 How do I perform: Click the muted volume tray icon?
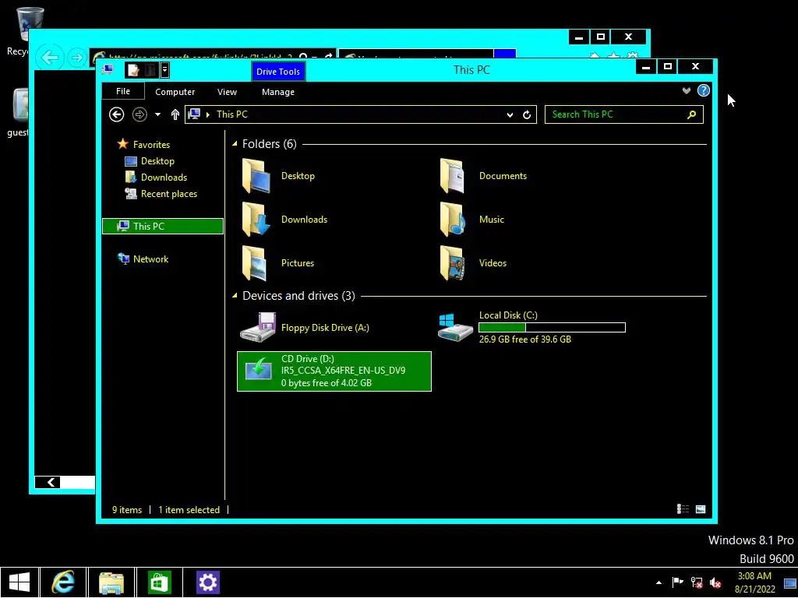click(x=715, y=582)
